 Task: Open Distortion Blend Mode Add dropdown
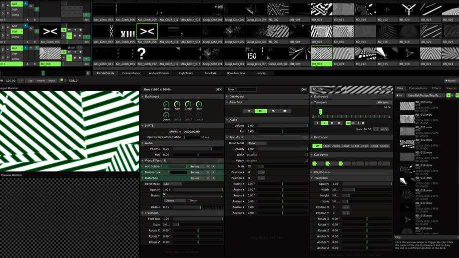172,184
